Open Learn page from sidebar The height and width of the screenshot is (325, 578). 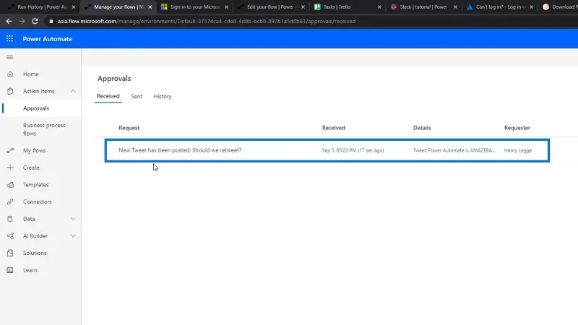coord(30,270)
